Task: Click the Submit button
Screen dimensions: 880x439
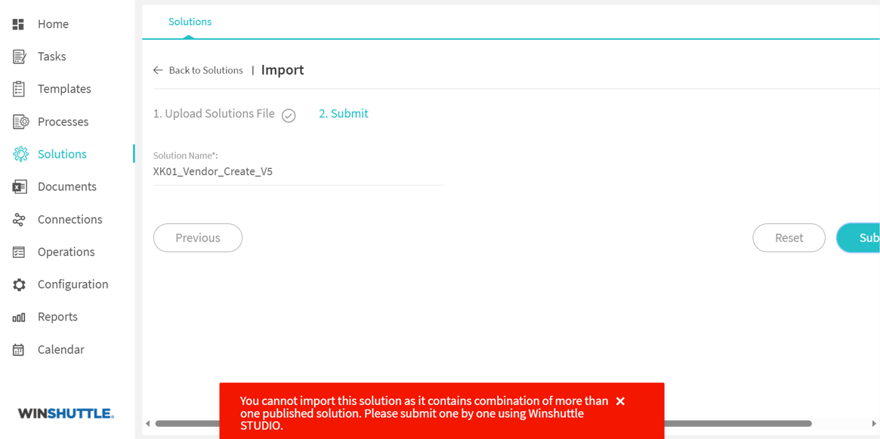Action: [858, 238]
